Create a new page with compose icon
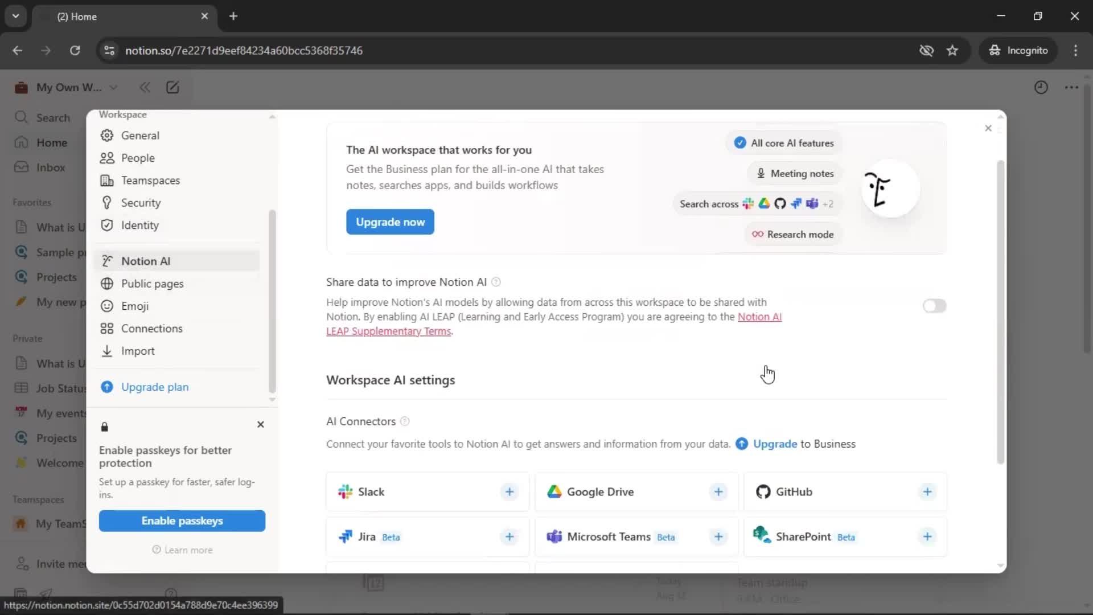1093x615 pixels. [x=172, y=88]
